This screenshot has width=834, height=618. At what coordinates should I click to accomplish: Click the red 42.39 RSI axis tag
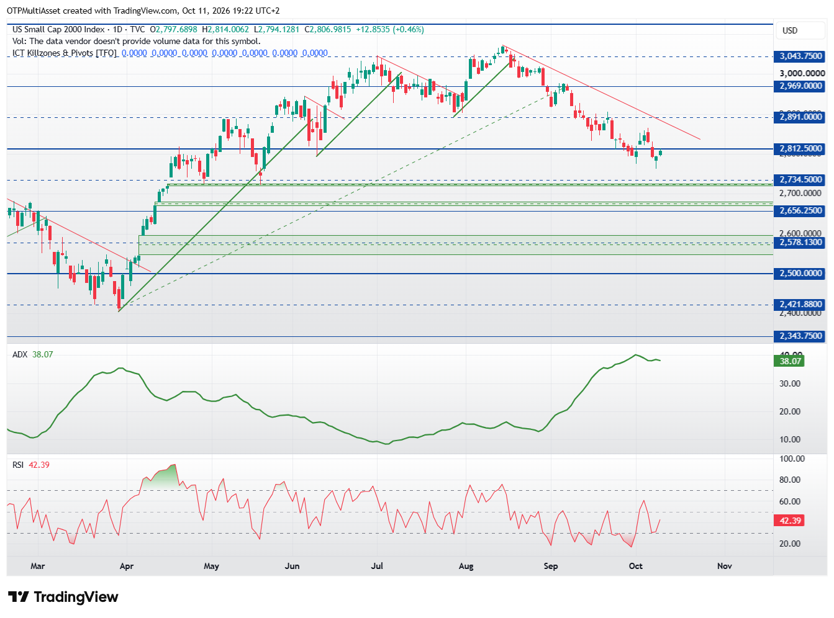pyautogui.click(x=790, y=521)
